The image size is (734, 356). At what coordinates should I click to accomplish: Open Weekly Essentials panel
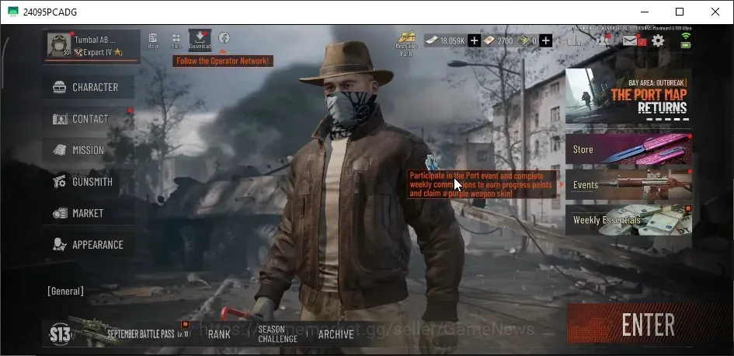click(628, 220)
